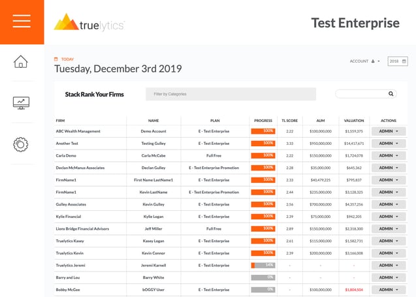Open the Kylie Financial firm row

[68, 217]
